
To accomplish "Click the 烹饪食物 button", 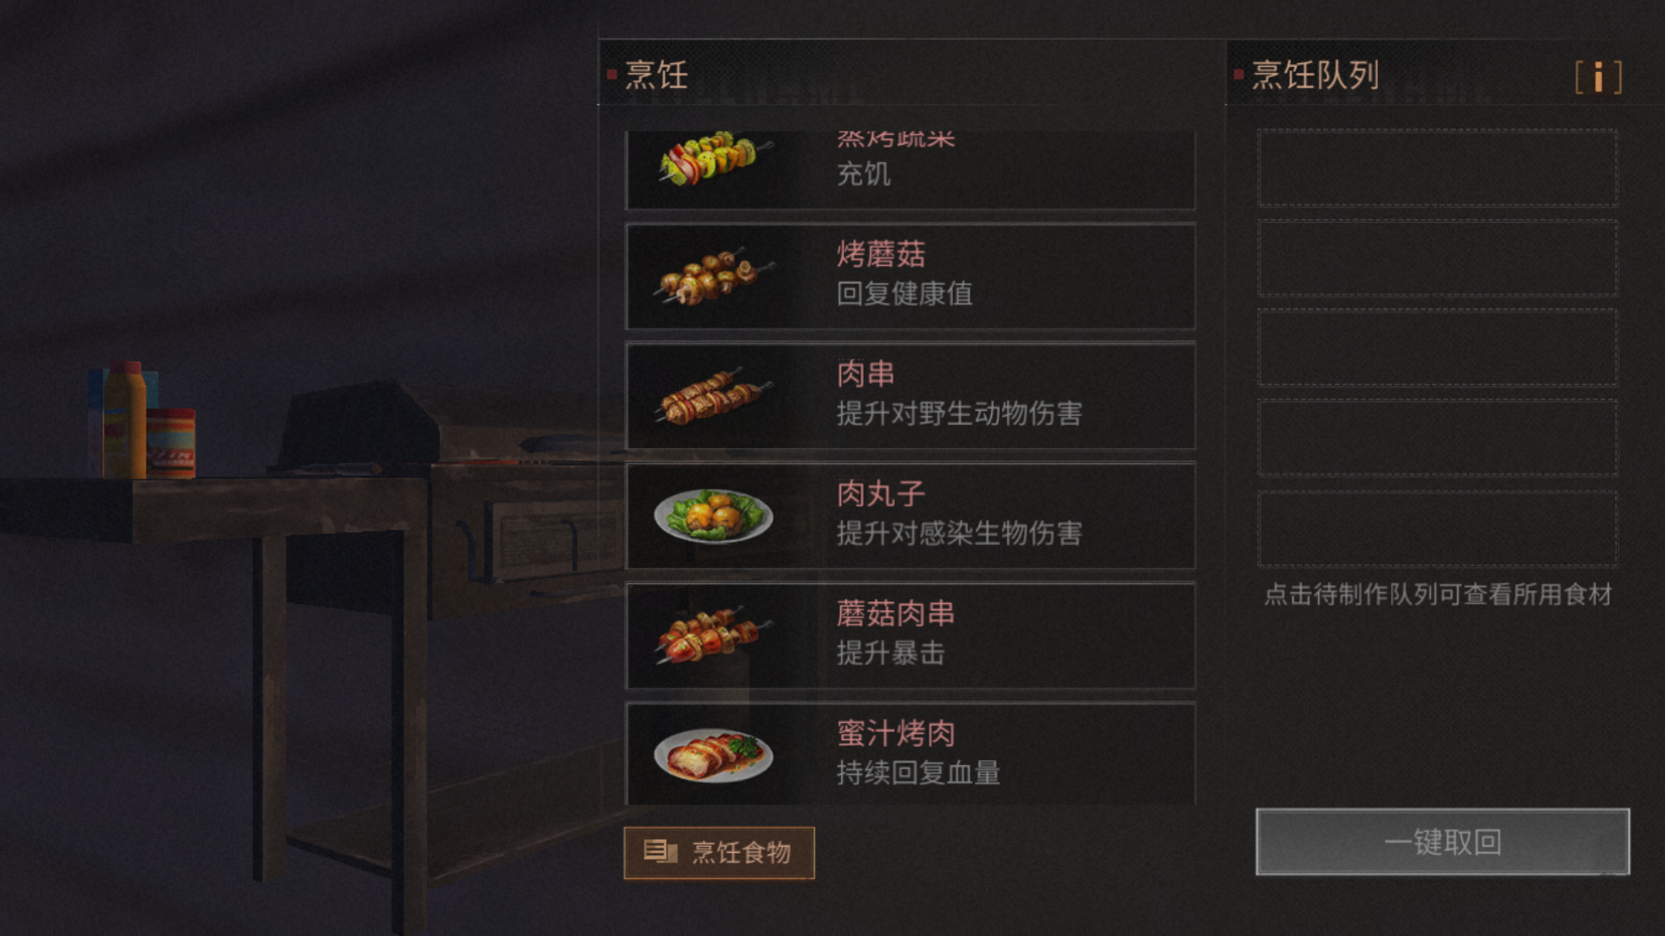I will [x=719, y=853].
